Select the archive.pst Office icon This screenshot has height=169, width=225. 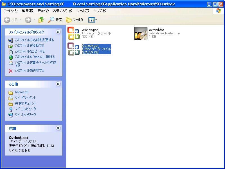(73, 33)
